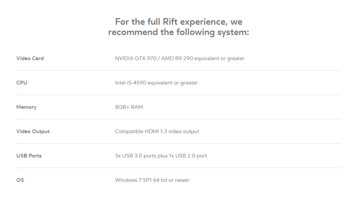
Task: Click 'equivalent or greater' in the CPU row
Action: tap(172, 83)
